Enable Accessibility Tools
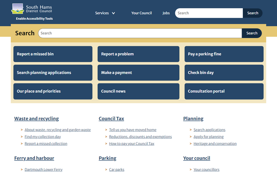277x173 pixels. (34, 19)
